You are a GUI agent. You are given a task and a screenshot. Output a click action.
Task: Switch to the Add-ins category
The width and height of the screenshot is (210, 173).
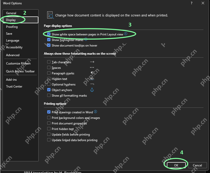click(20, 80)
